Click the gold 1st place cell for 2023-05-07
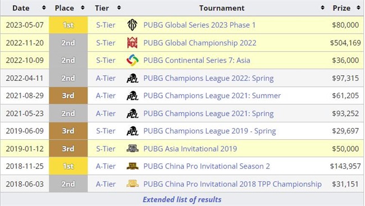The width and height of the screenshot is (365, 206). coord(68,25)
